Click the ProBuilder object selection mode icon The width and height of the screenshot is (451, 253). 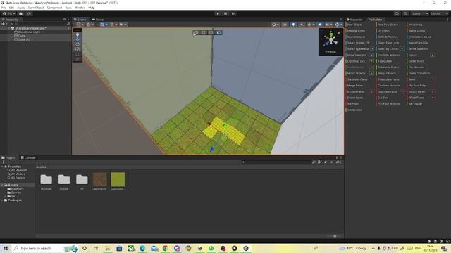click(197, 32)
